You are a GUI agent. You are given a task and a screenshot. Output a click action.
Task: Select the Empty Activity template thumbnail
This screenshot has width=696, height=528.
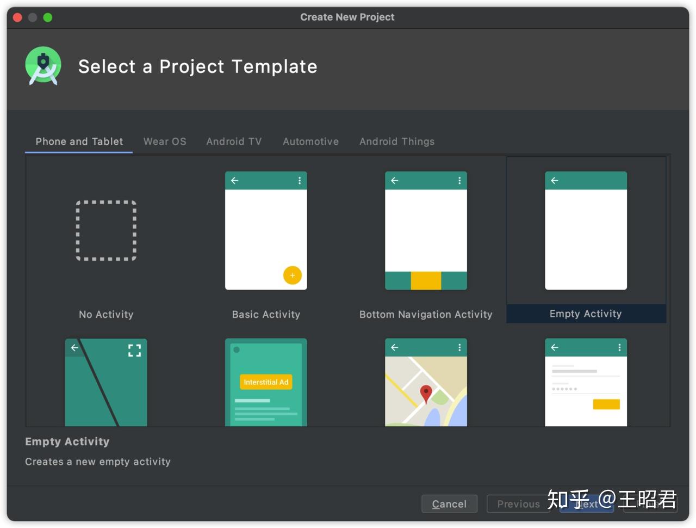[x=586, y=231]
